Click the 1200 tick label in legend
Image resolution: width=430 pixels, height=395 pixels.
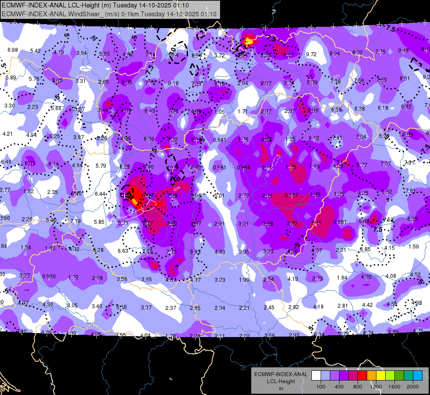pyautogui.click(x=376, y=386)
